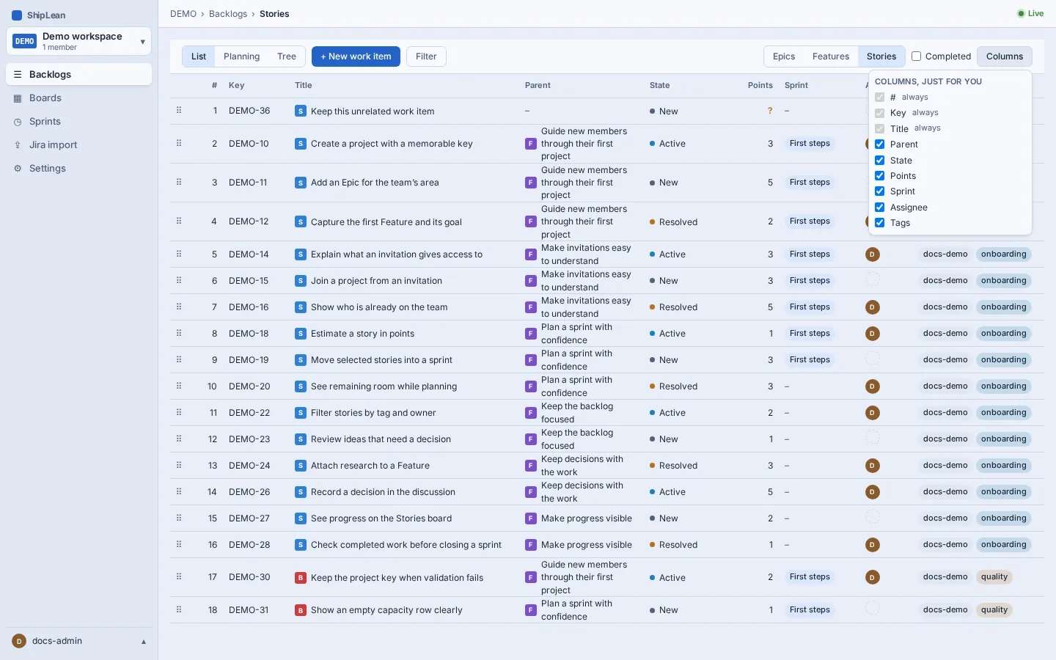
Task: Uncheck the Tags column checkbox
Action: pyautogui.click(x=880, y=223)
